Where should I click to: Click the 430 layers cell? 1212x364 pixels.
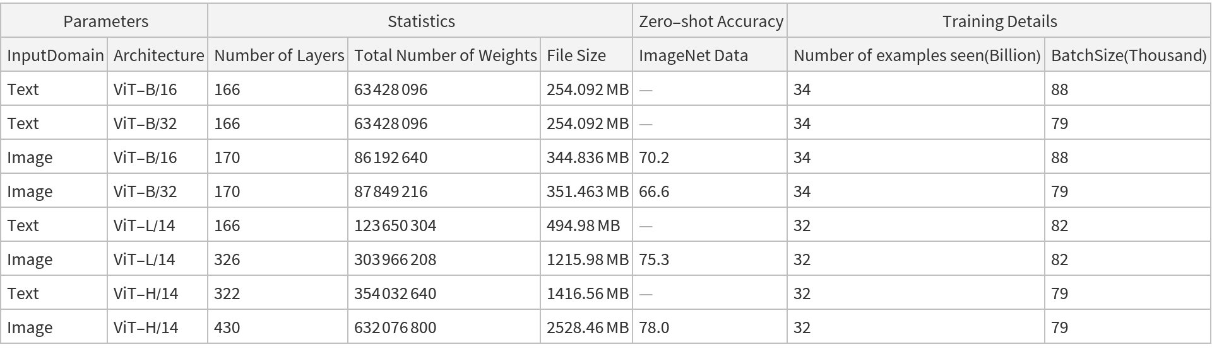click(x=227, y=327)
